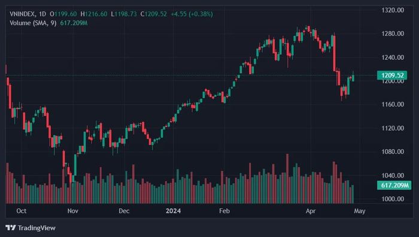419x237 pixels.
Task: Click the 617.209M volume tag on axis
Action: pyautogui.click(x=394, y=185)
